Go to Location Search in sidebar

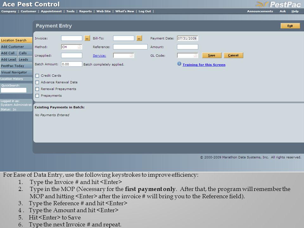pyautogui.click(x=16, y=40)
